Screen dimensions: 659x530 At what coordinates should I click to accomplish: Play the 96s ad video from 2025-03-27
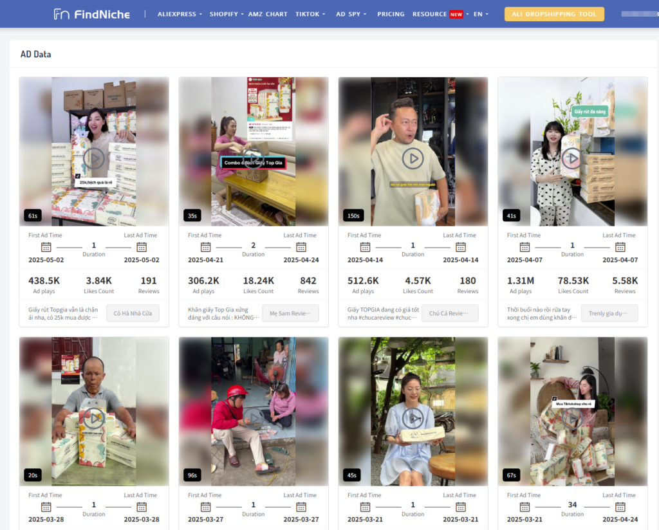click(x=254, y=418)
